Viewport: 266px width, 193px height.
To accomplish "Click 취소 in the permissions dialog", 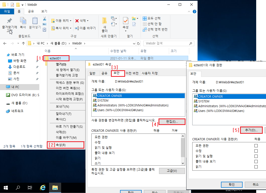I will pos(256,184).
